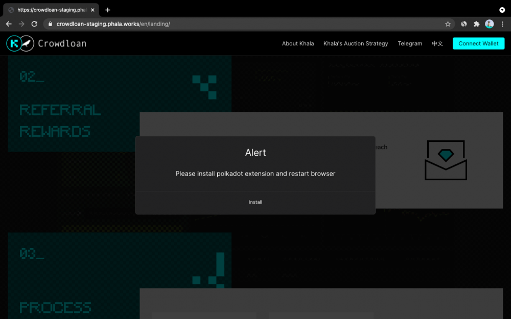Switch language to 中文
Screen dimensions: 511x319
[437, 43]
